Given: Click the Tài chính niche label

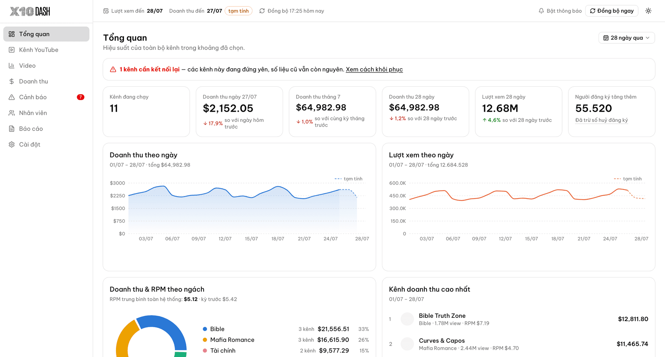Looking at the screenshot, I should tap(223, 351).
